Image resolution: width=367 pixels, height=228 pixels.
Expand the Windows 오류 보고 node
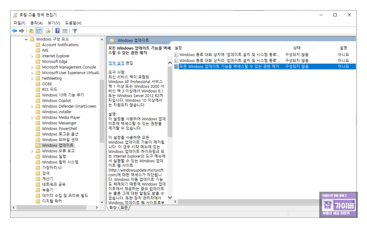point(32,151)
